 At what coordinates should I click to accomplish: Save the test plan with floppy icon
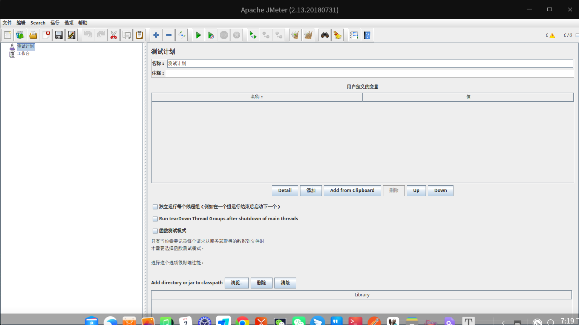(x=59, y=35)
